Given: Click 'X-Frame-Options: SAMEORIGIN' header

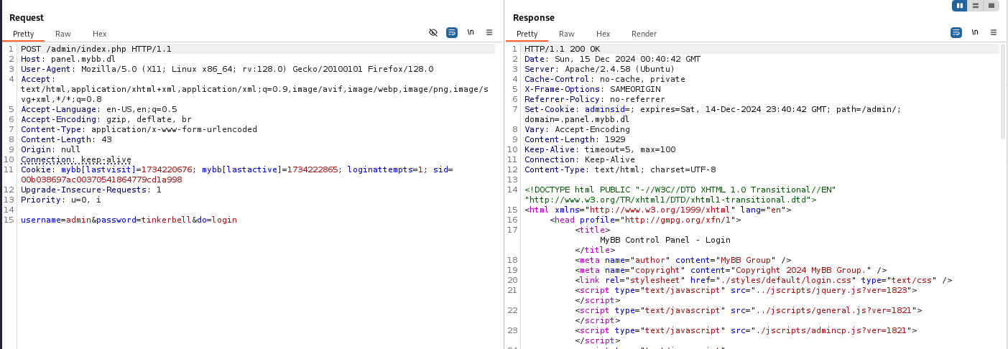Looking at the screenshot, I should [x=593, y=89].
